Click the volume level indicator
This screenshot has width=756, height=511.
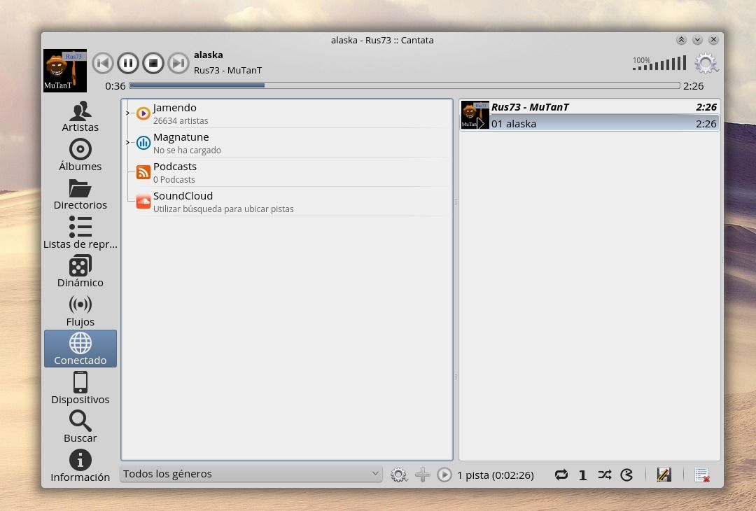(659, 64)
